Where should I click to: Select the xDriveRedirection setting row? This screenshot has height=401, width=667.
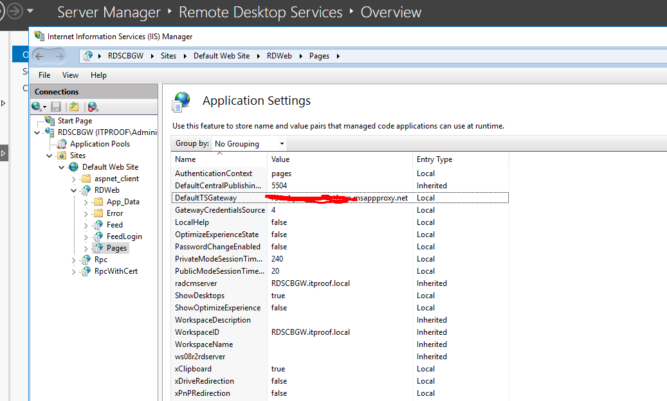(340, 381)
